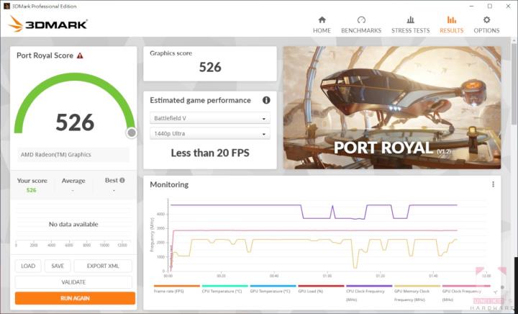Open the Battlefield V game dropdown
Screen dimensions: 518x314
[210, 118]
